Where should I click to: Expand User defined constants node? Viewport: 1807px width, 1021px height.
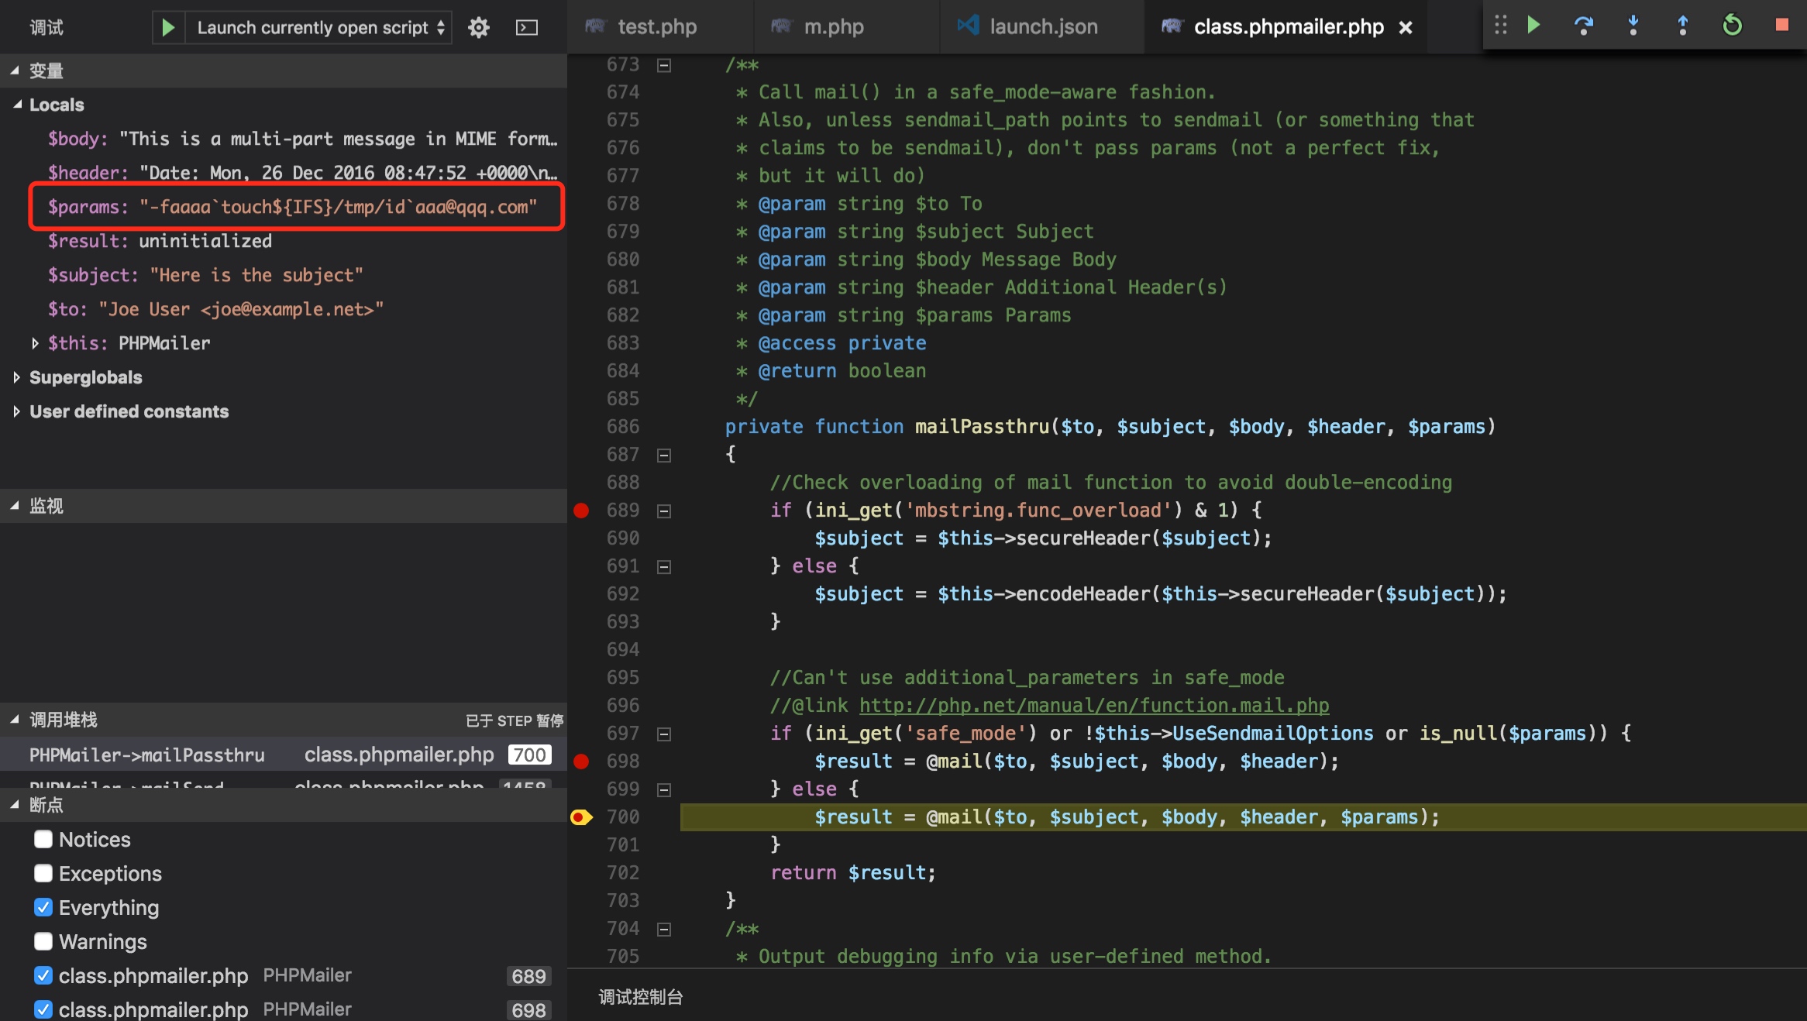[16, 411]
